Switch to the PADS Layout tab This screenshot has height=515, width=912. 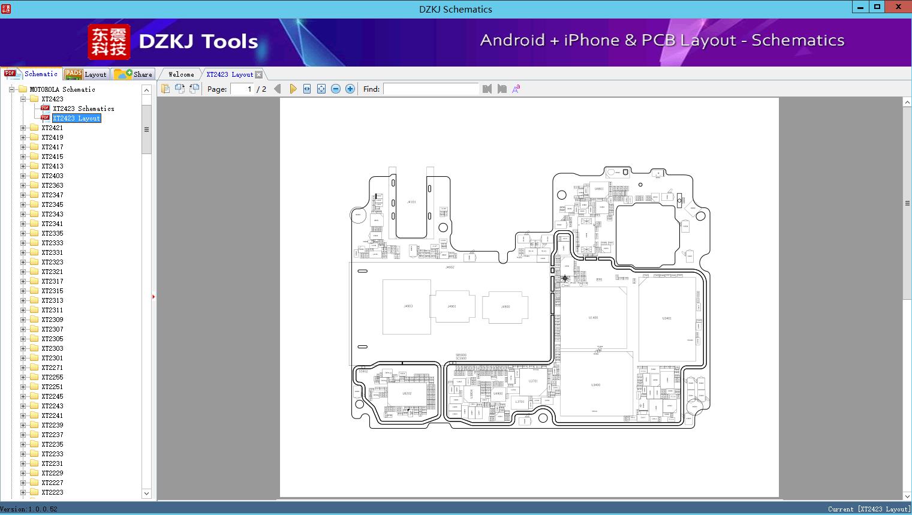coord(86,74)
